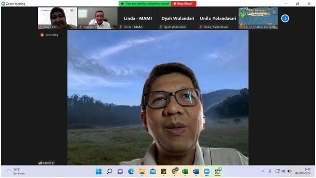316x178 pixels.
Task: Open Sticky Notes from the taskbar
Action: point(163,171)
